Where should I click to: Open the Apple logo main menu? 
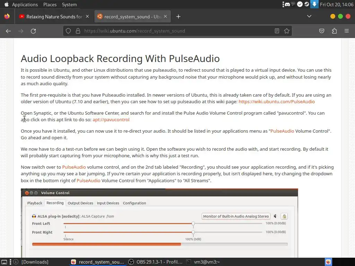pyautogui.click(x=6, y=4)
